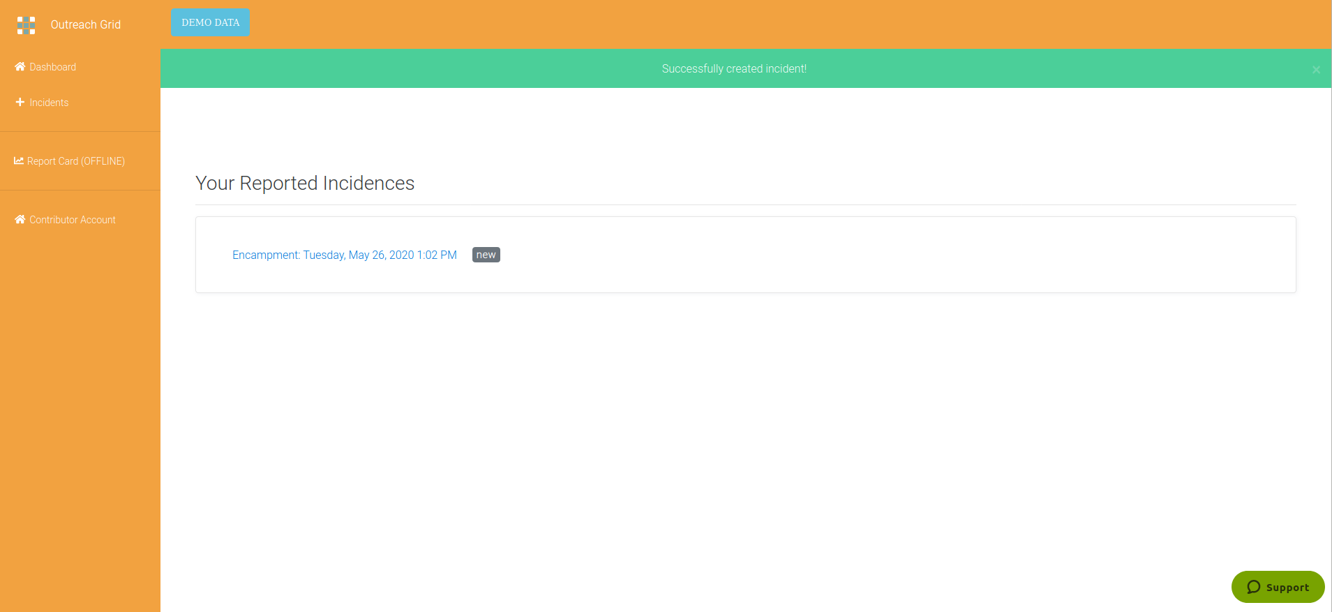Click the Support button label
The image size is (1332, 612).
[x=1287, y=588]
